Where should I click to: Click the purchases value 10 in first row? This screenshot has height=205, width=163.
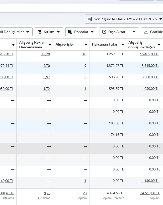click(84, 54)
